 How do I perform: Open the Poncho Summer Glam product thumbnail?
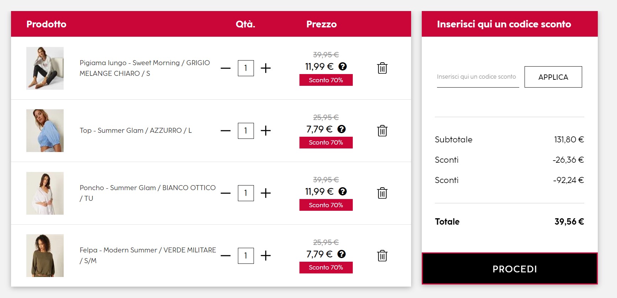click(45, 193)
